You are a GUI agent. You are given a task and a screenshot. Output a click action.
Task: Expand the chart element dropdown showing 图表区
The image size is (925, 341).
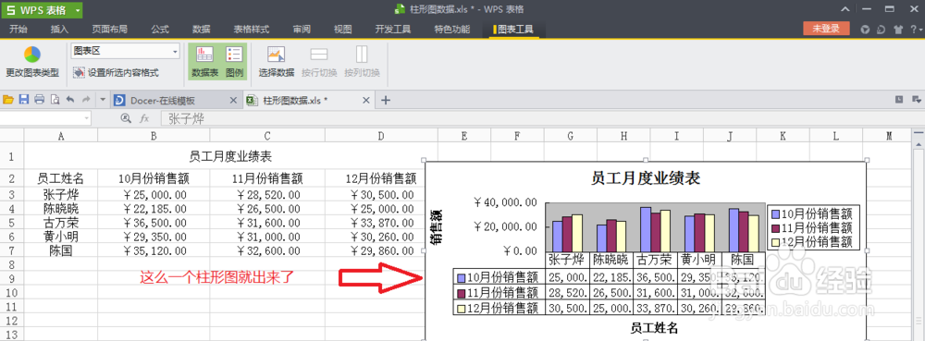click(175, 52)
